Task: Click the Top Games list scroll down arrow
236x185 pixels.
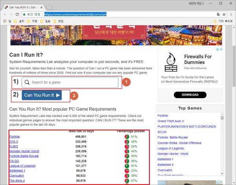Action: [x=222, y=174]
